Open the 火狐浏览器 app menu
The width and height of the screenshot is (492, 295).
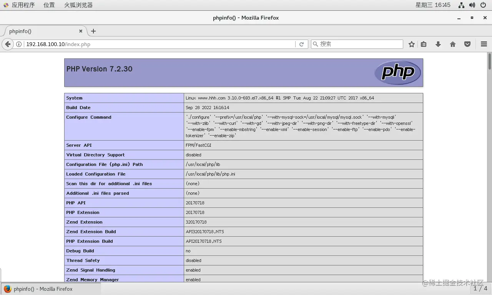click(x=78, y=5)
